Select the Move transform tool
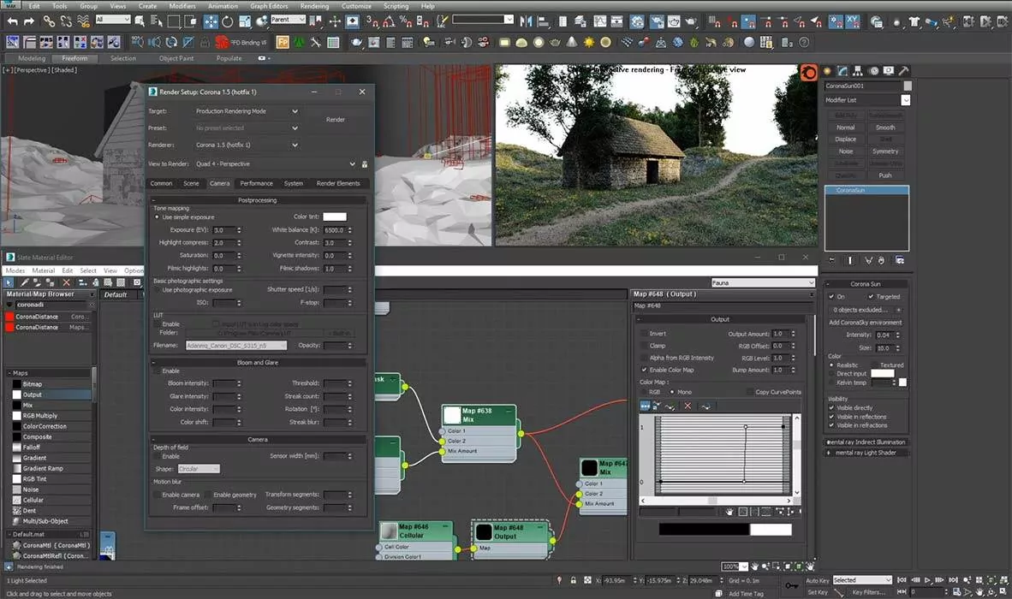This screenshot has height=599, width=1012. pyautogui.click(x=211, y=21)
